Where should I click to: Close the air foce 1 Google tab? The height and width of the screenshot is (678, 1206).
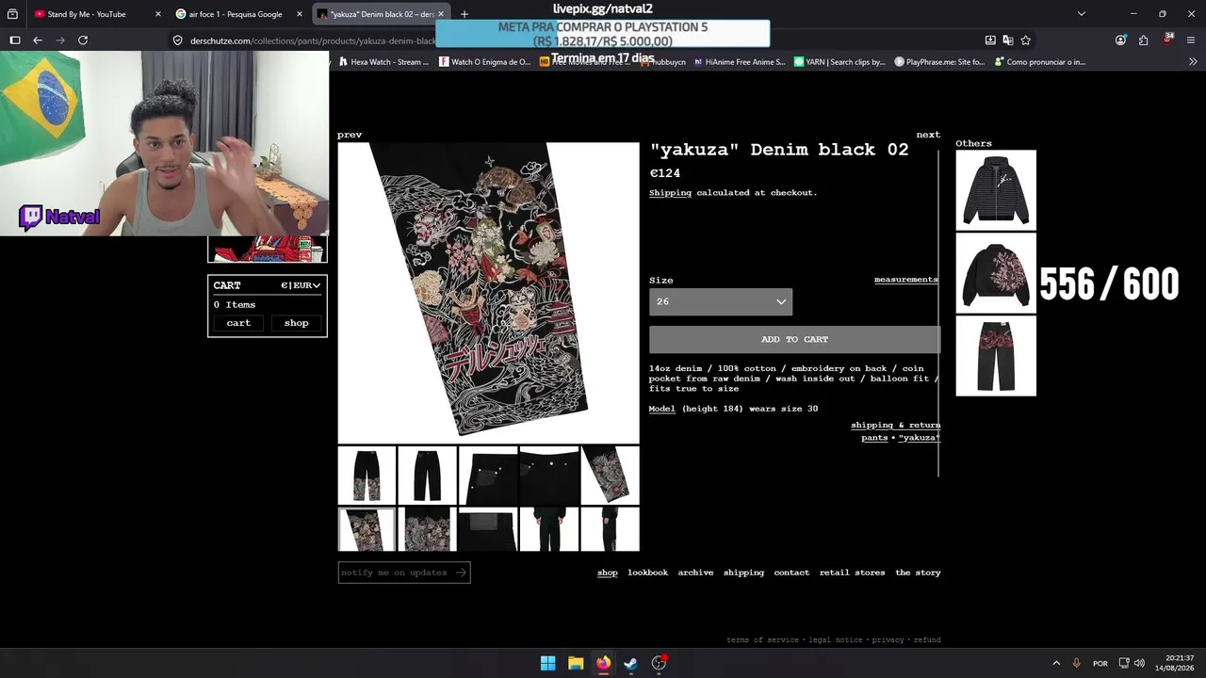point(300,14)
